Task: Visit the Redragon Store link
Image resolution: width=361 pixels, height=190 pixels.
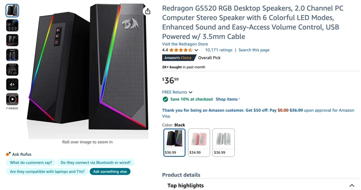Action: (185, 44)
